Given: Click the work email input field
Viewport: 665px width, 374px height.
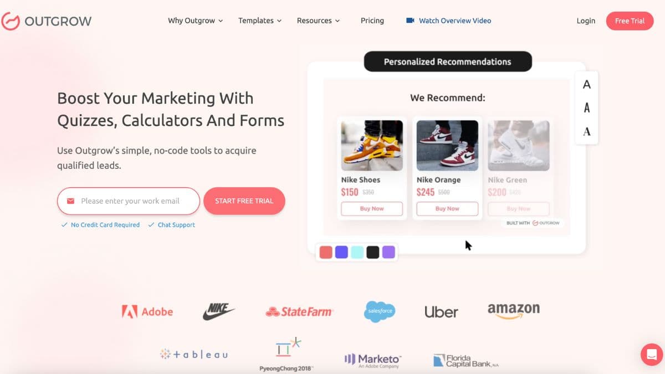Looking at the screenshot, I should tap(129, 201).
